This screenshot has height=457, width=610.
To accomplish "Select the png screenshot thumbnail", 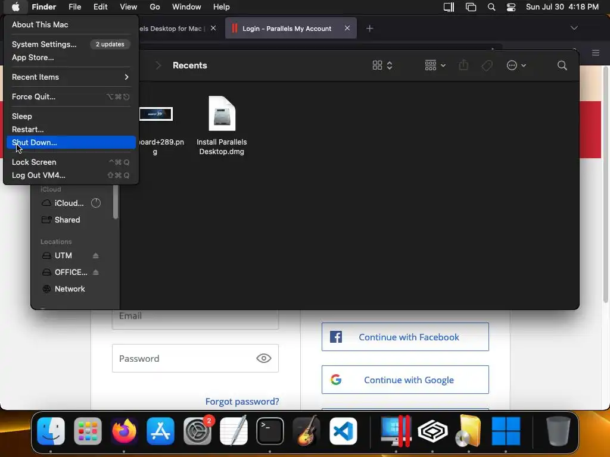I will pyautogui.click(x=156, y=114).
